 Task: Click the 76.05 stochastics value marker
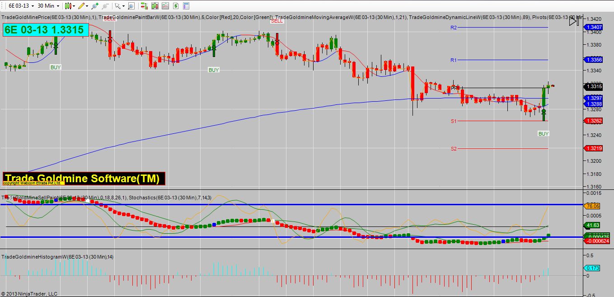coord(592,206)
